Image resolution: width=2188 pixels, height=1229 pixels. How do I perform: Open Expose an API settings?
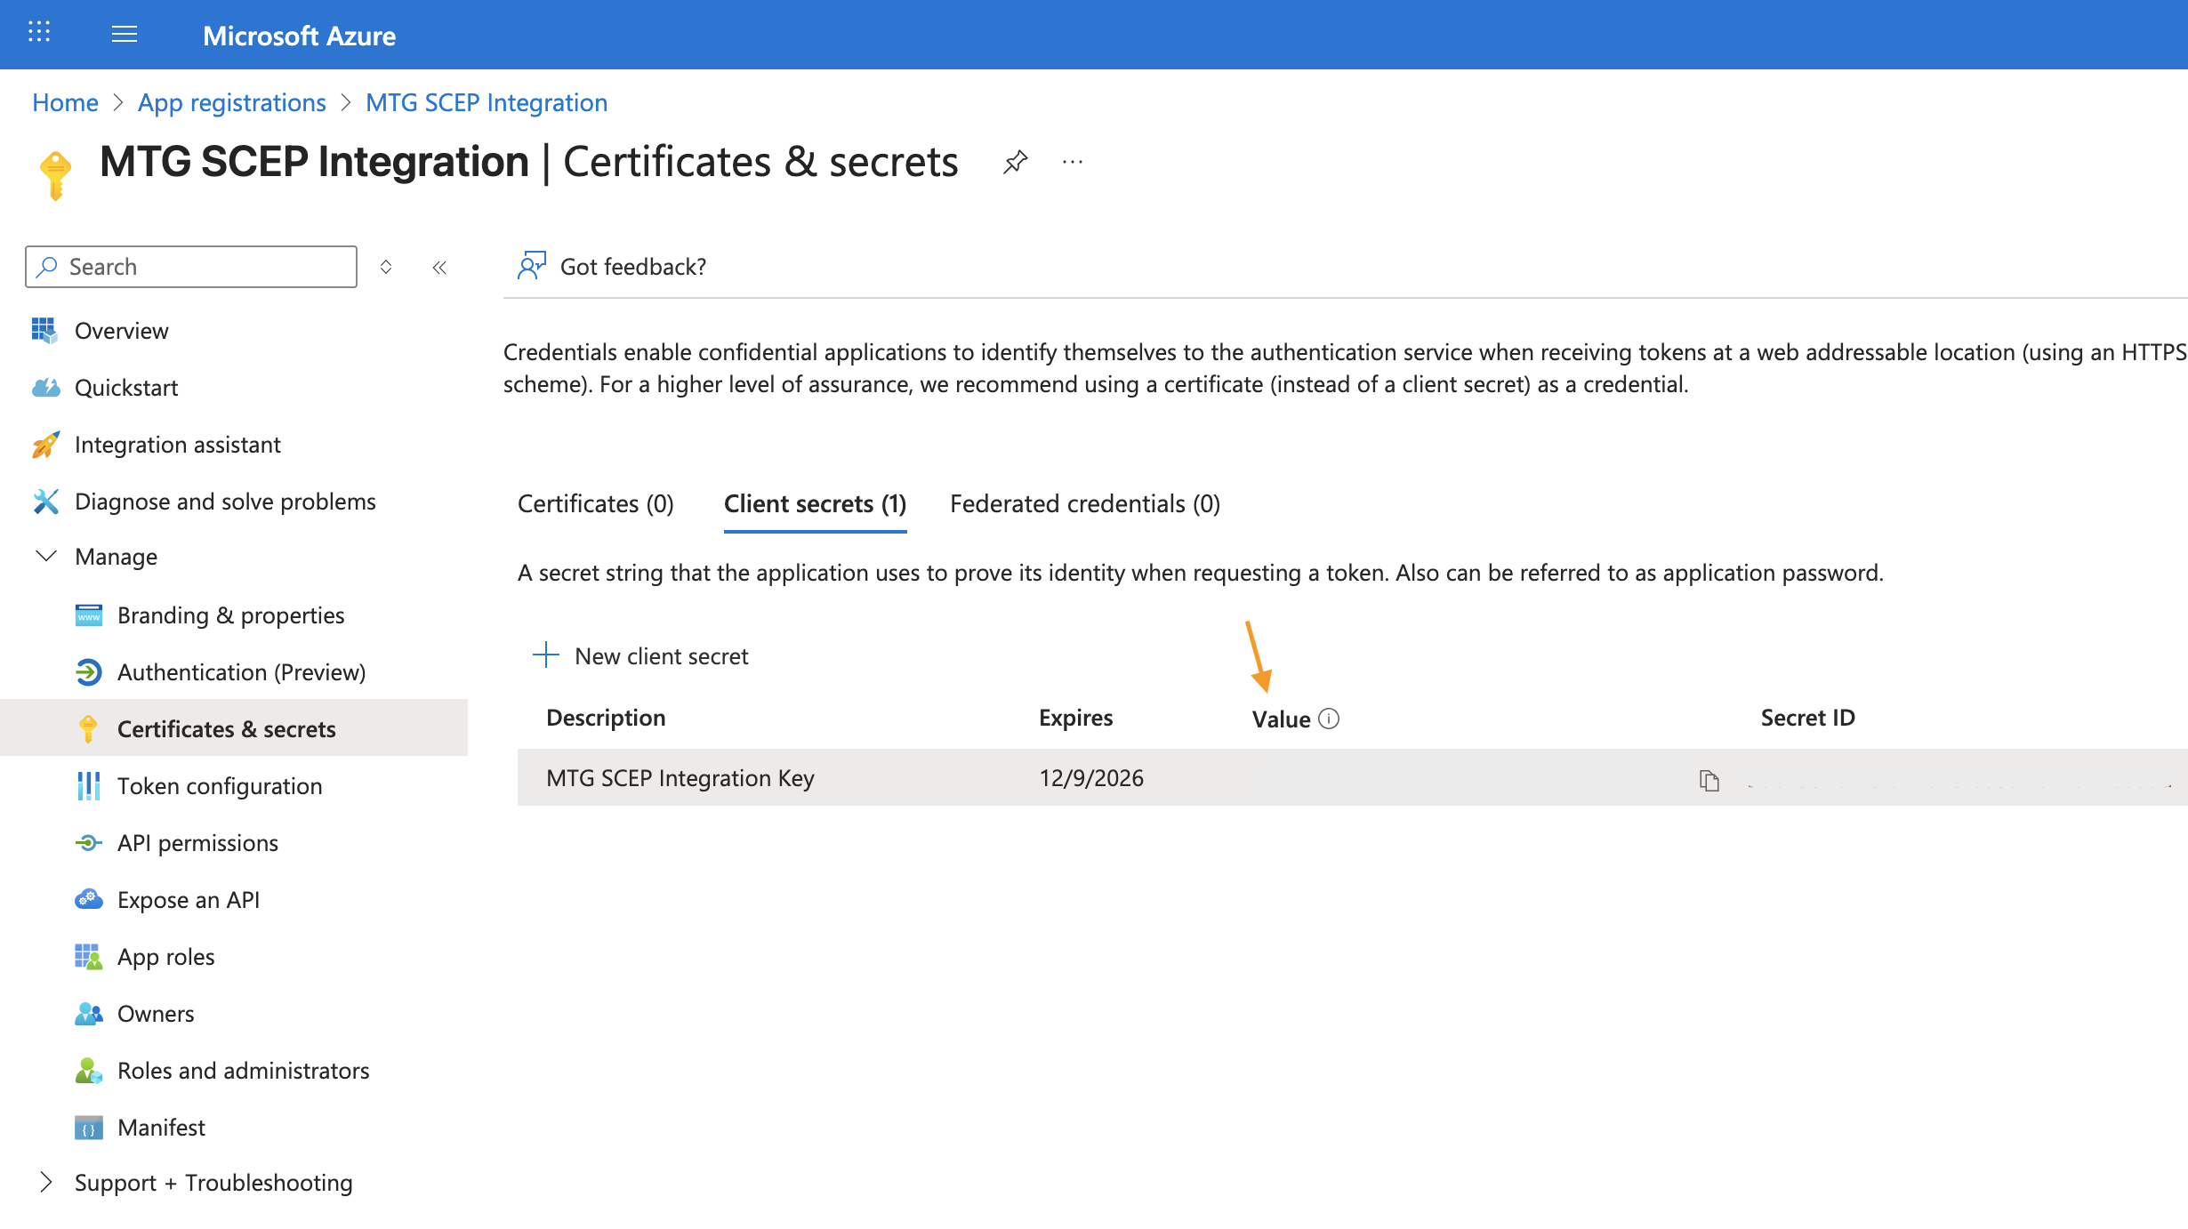189,899
